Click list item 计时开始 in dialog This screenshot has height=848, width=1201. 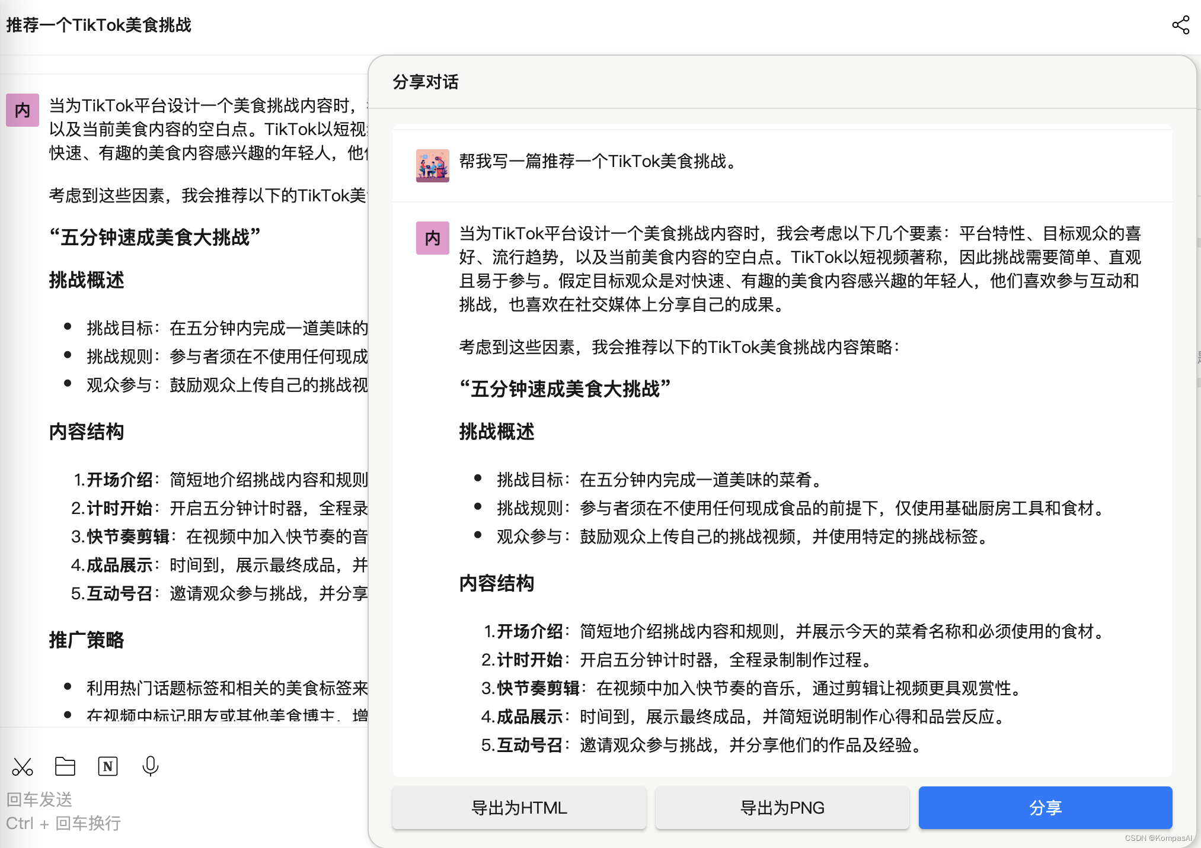(531, 660)
